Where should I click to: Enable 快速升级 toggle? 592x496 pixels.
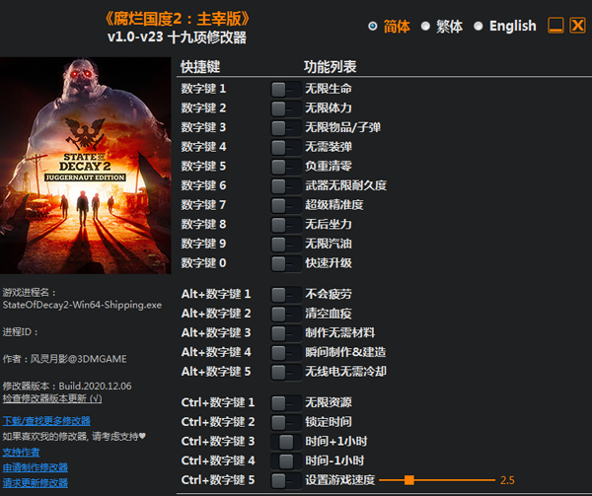286,263
